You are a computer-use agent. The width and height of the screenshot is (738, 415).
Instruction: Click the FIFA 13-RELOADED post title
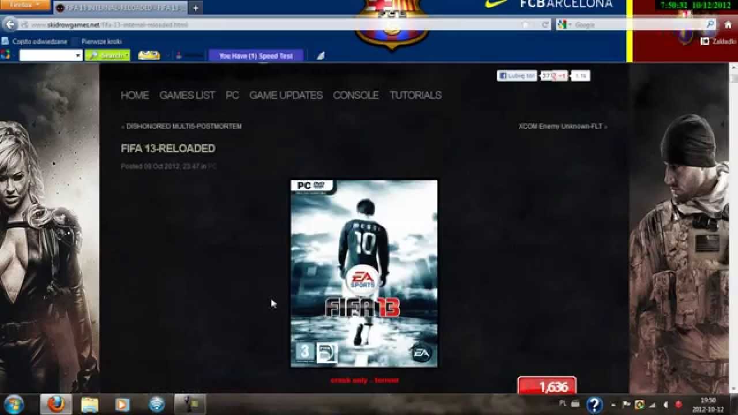(x=168, y=149)
